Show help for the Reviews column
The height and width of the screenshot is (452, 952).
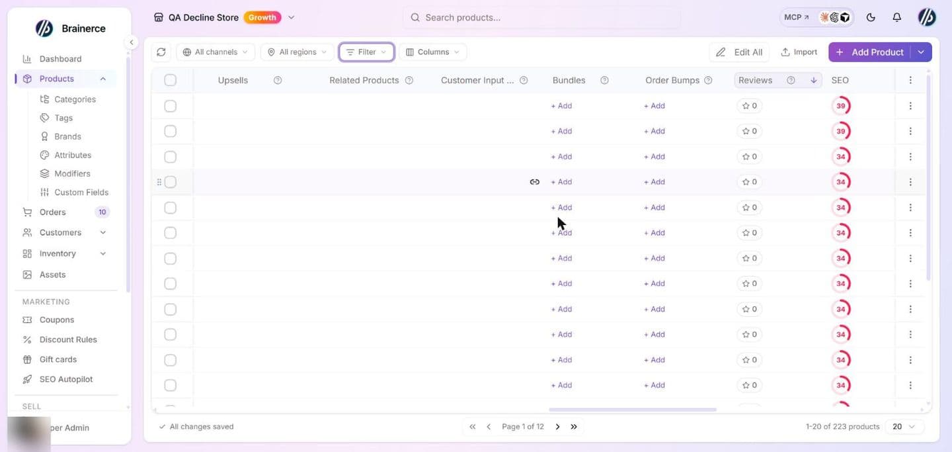(791, 81)
